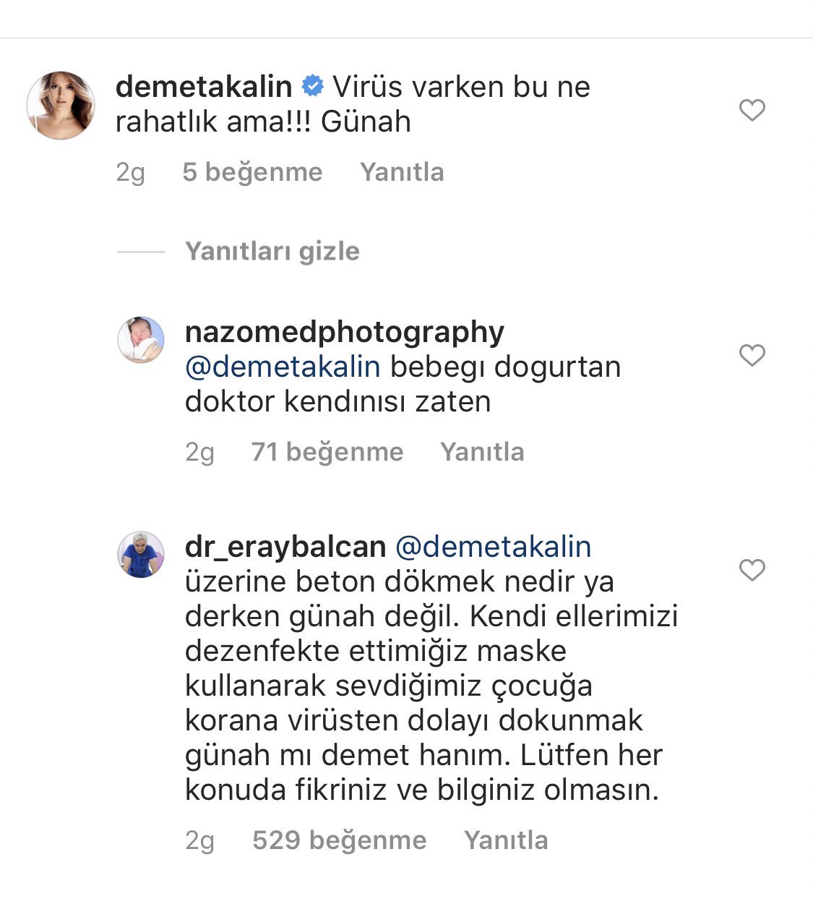The height and width of the screenshot is (917, 813).
Task: Tap @demetakalin mention in nazomedphotography's reply
Action: [x=283, y=367]
